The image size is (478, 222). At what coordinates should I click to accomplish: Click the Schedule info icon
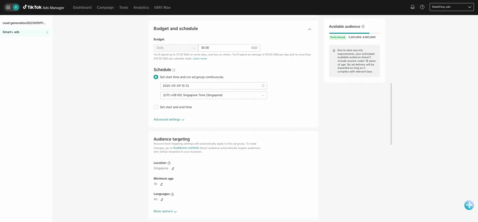(x=174, y=70)
